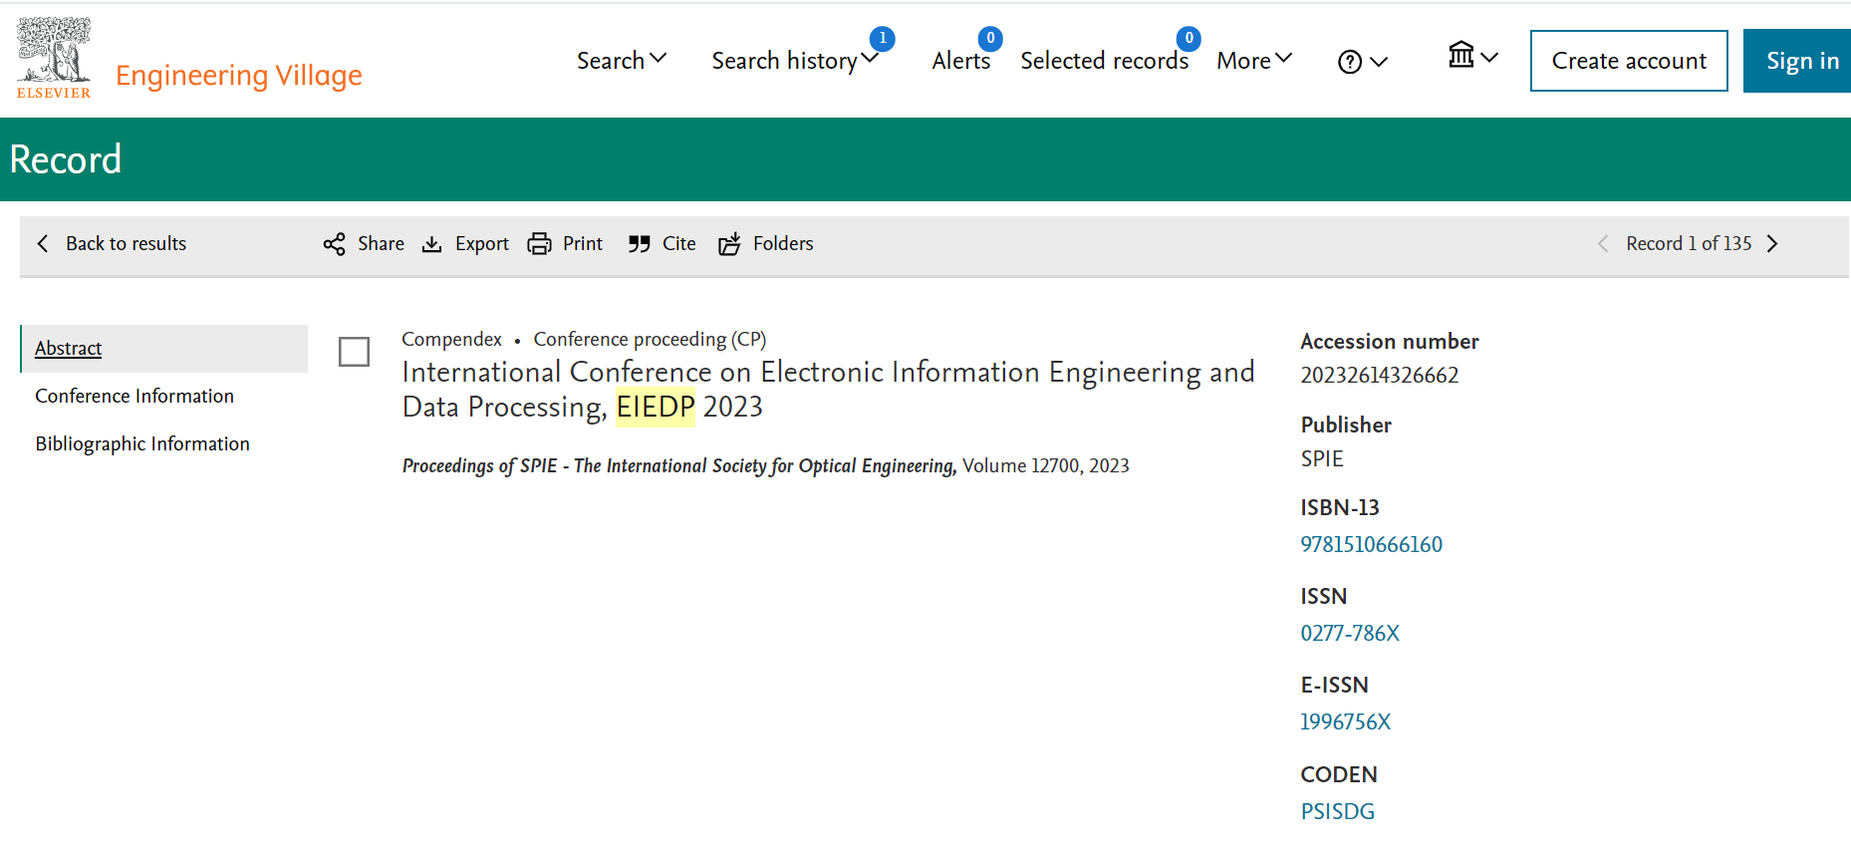The height and width of the screenshot is (857, 1851).
Task: Open the help question-mark icon menu
Action: 1350,62
